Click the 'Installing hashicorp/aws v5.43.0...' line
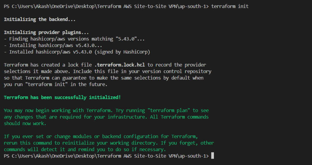Image resolution: width=312 pixels, height=165 pixels. [53, 45]
